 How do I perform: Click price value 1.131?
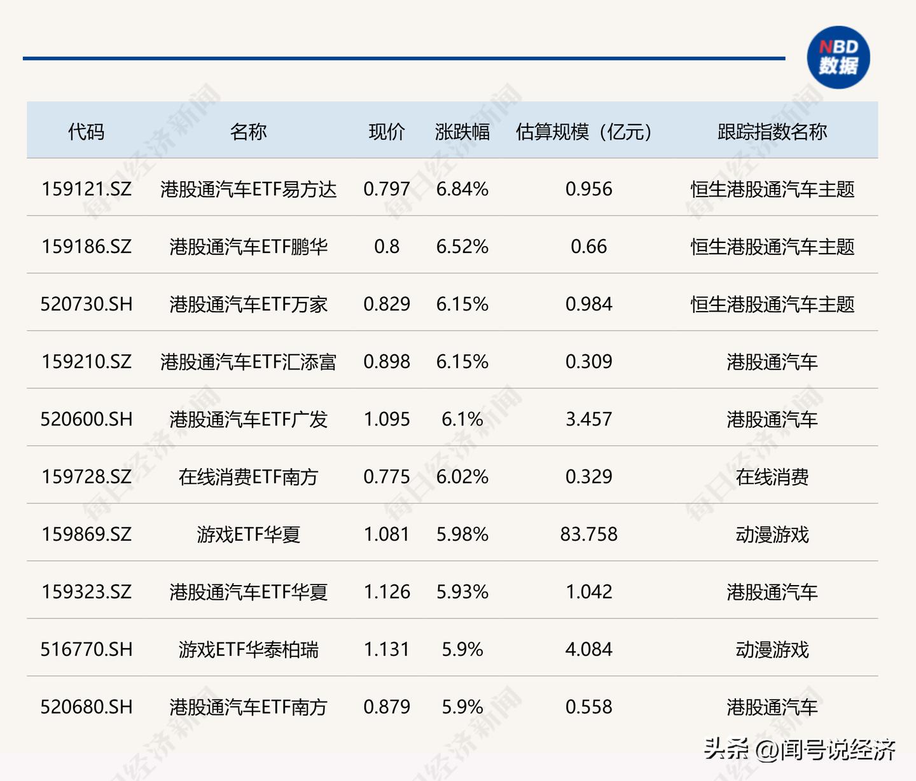[x=387, y=649]
